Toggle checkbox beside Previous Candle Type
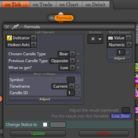138x138 pixels. click(x=78, y=61)
